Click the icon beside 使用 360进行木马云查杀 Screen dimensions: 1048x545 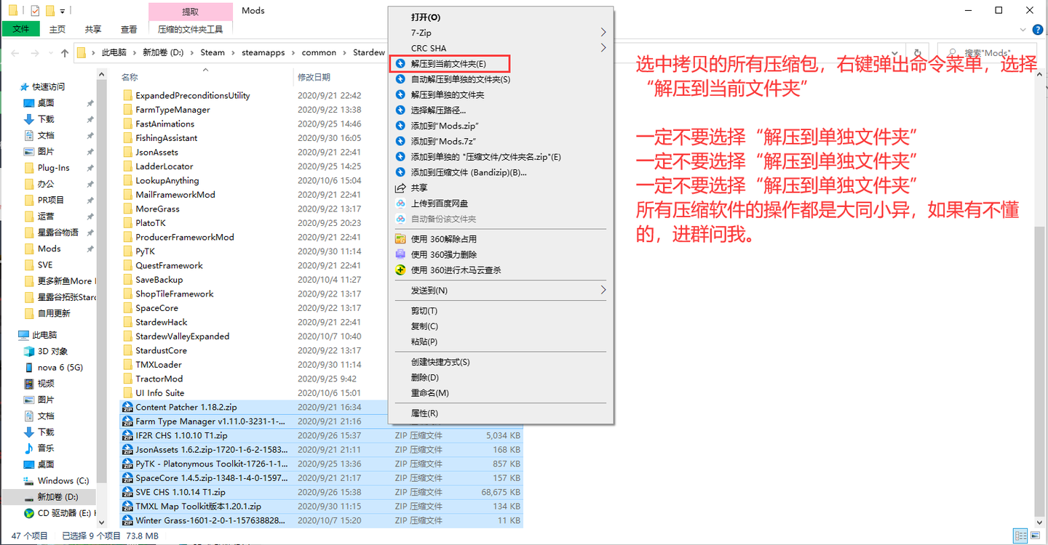click(400, 270)
